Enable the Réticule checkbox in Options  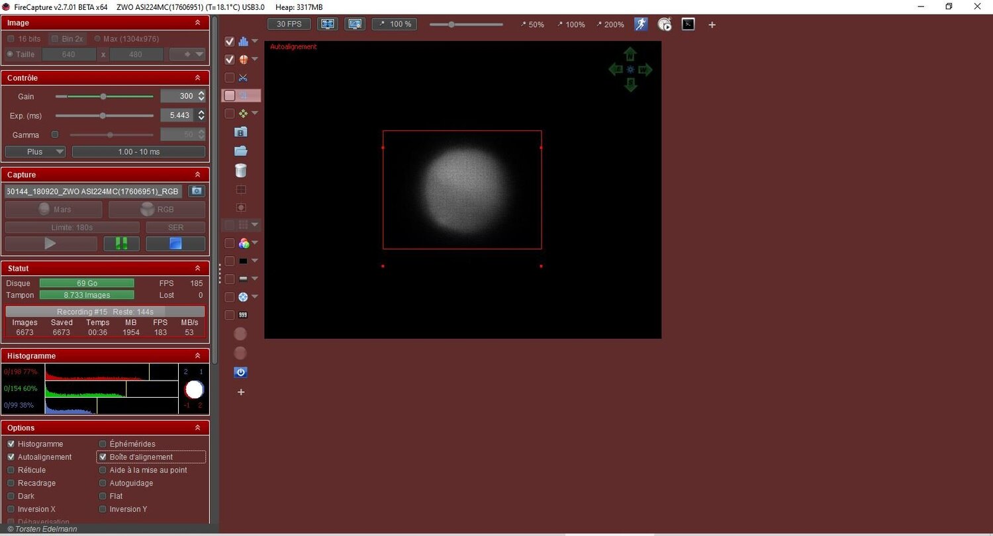click(x=11, y=470)
